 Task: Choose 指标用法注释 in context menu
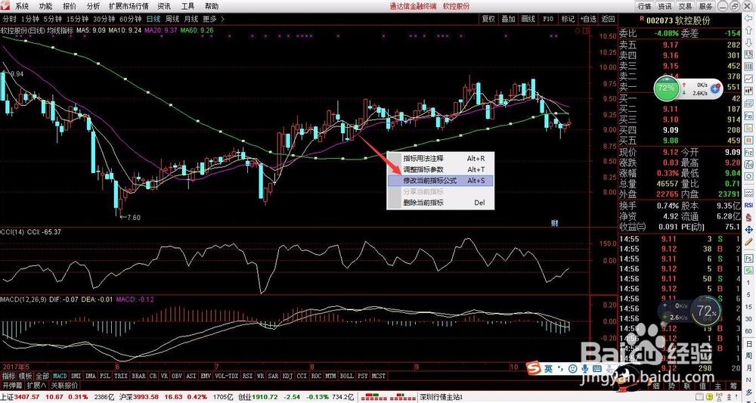tap(440, 158)
